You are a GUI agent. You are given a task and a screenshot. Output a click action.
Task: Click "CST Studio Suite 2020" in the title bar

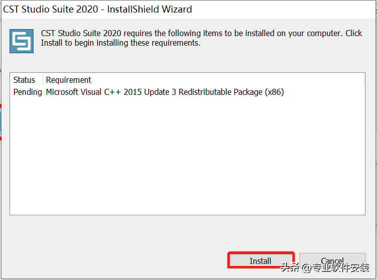(51, 9)
